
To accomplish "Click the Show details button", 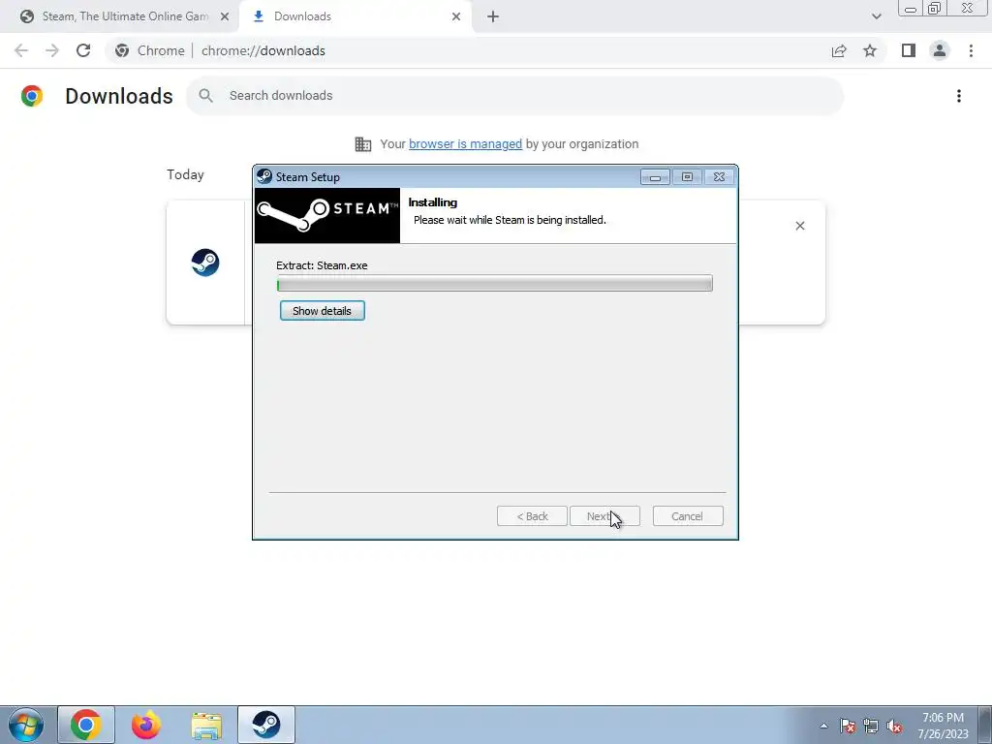I will (x=322, y=311).
